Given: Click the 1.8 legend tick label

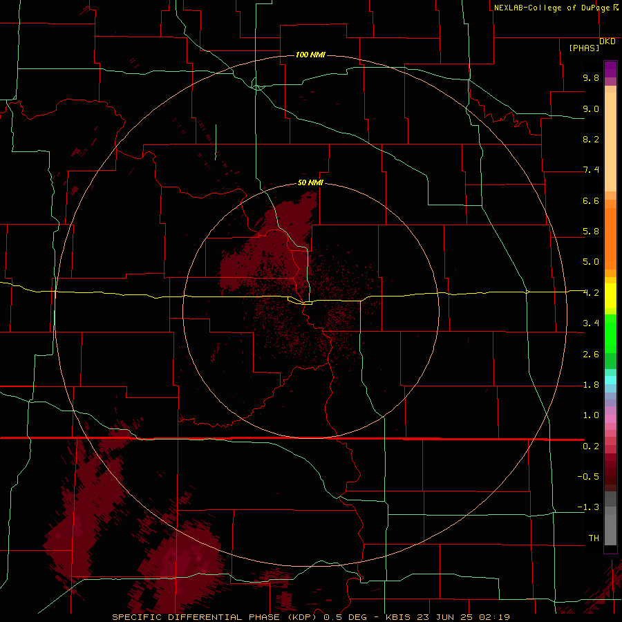Looking at the screenshot, I should coord(591,385).
